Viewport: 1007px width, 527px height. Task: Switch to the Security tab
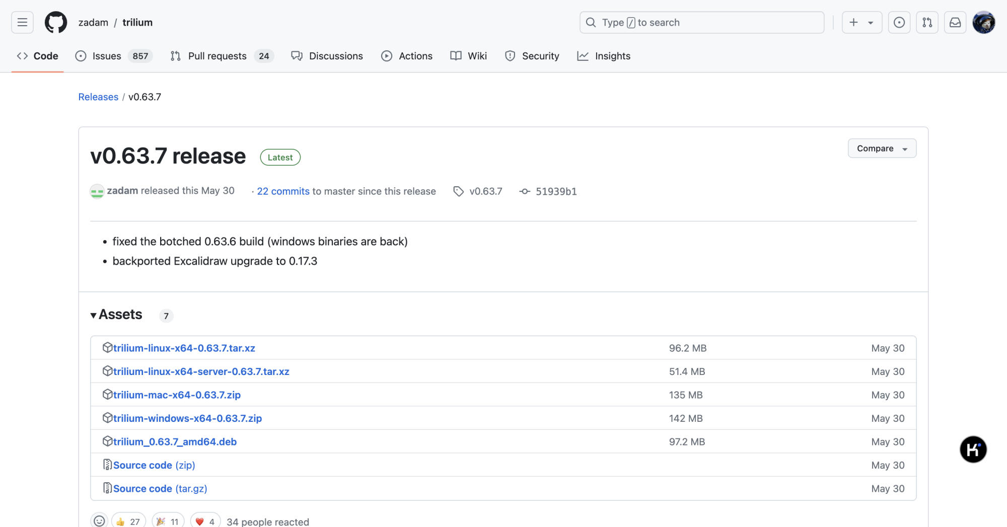tap(532, 56)
